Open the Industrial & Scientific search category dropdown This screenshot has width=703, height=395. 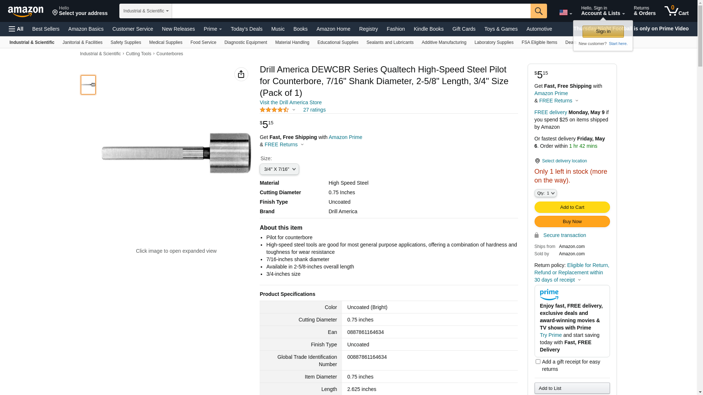(145, 11)
